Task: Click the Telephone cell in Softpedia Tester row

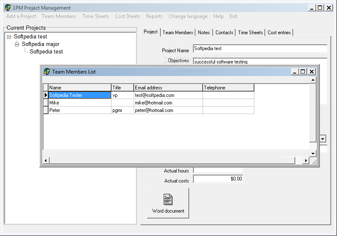Action: coord(228,95)
